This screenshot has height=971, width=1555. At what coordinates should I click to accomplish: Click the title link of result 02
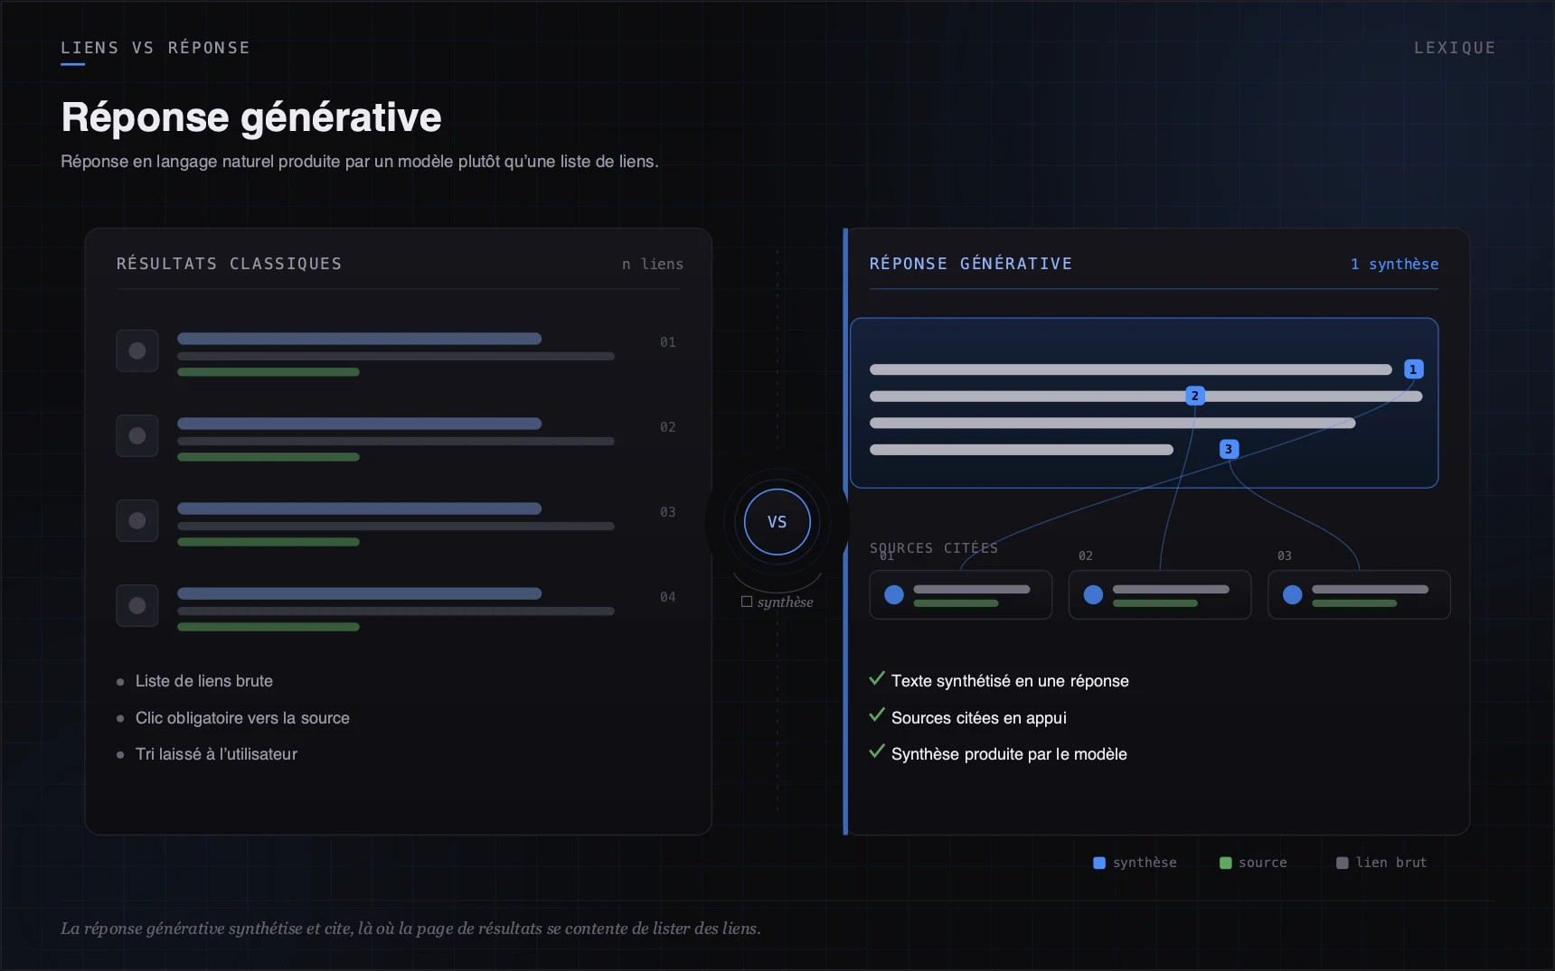pos(359,424)
